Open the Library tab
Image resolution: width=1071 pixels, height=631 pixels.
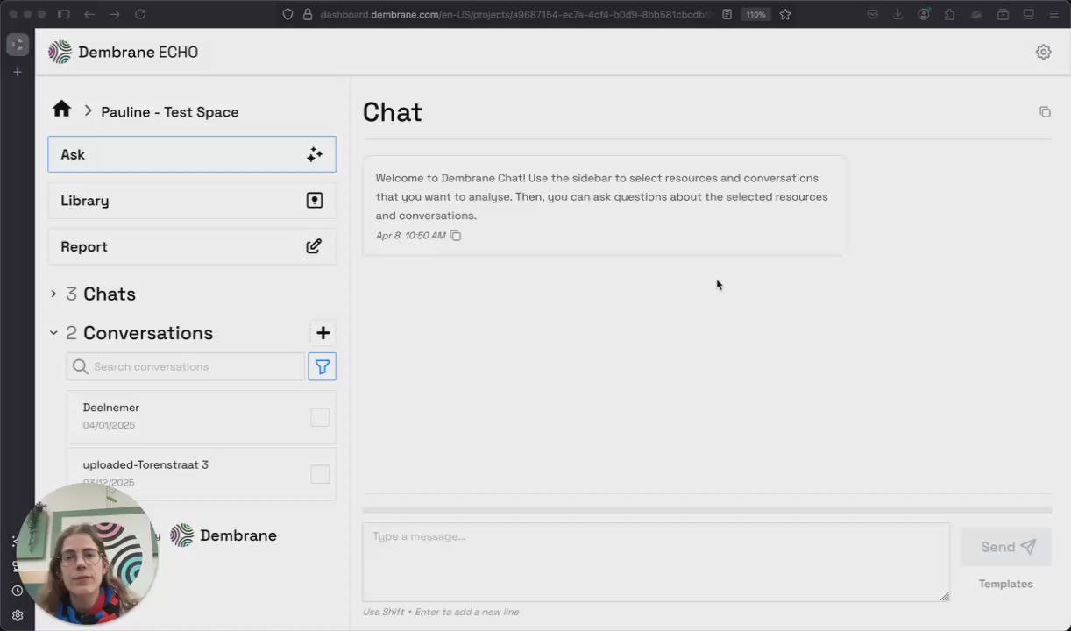coord(192,201)
